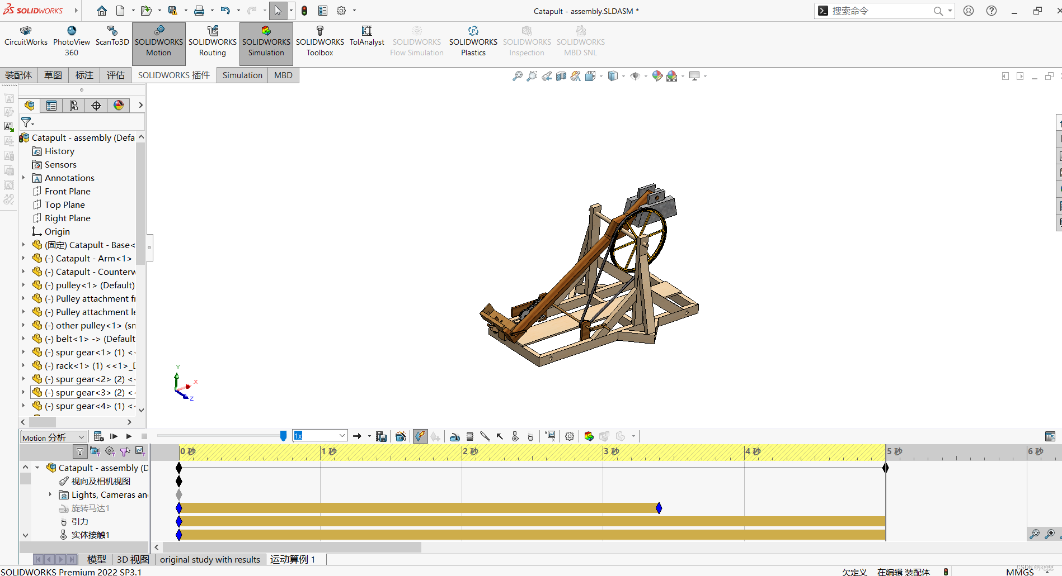1062x576 pixels.
Task: Select the Edit Appearance icon
Action: 657,76
